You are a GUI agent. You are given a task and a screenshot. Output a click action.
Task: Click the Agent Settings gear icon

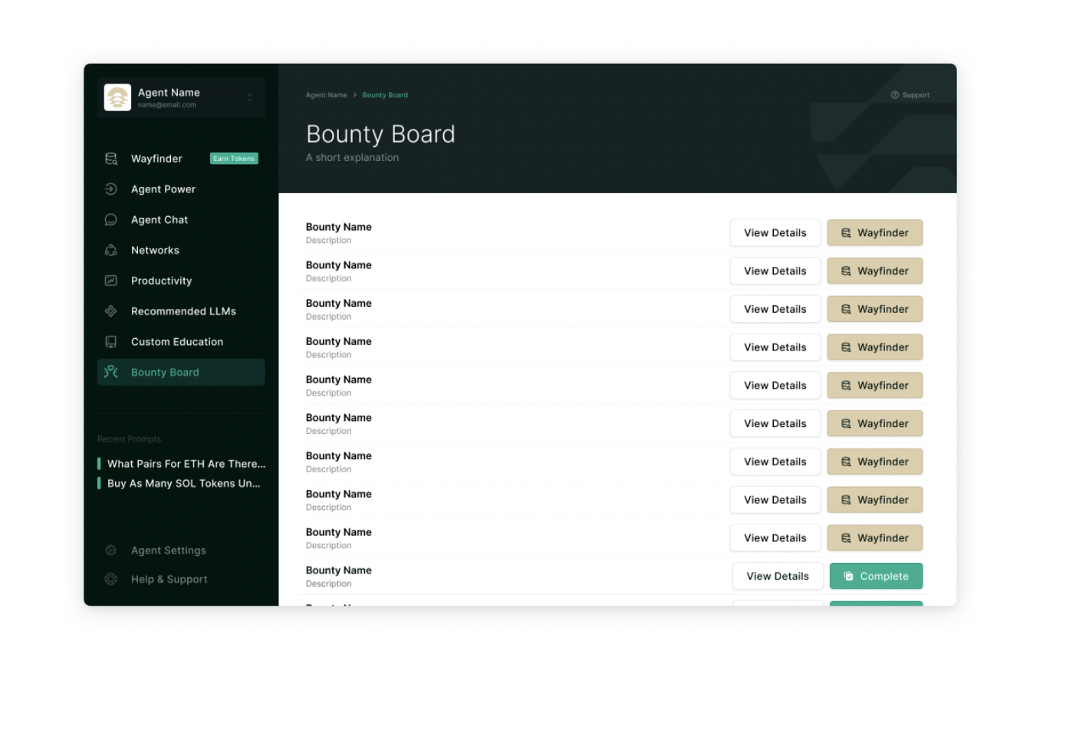coord(111,551)
